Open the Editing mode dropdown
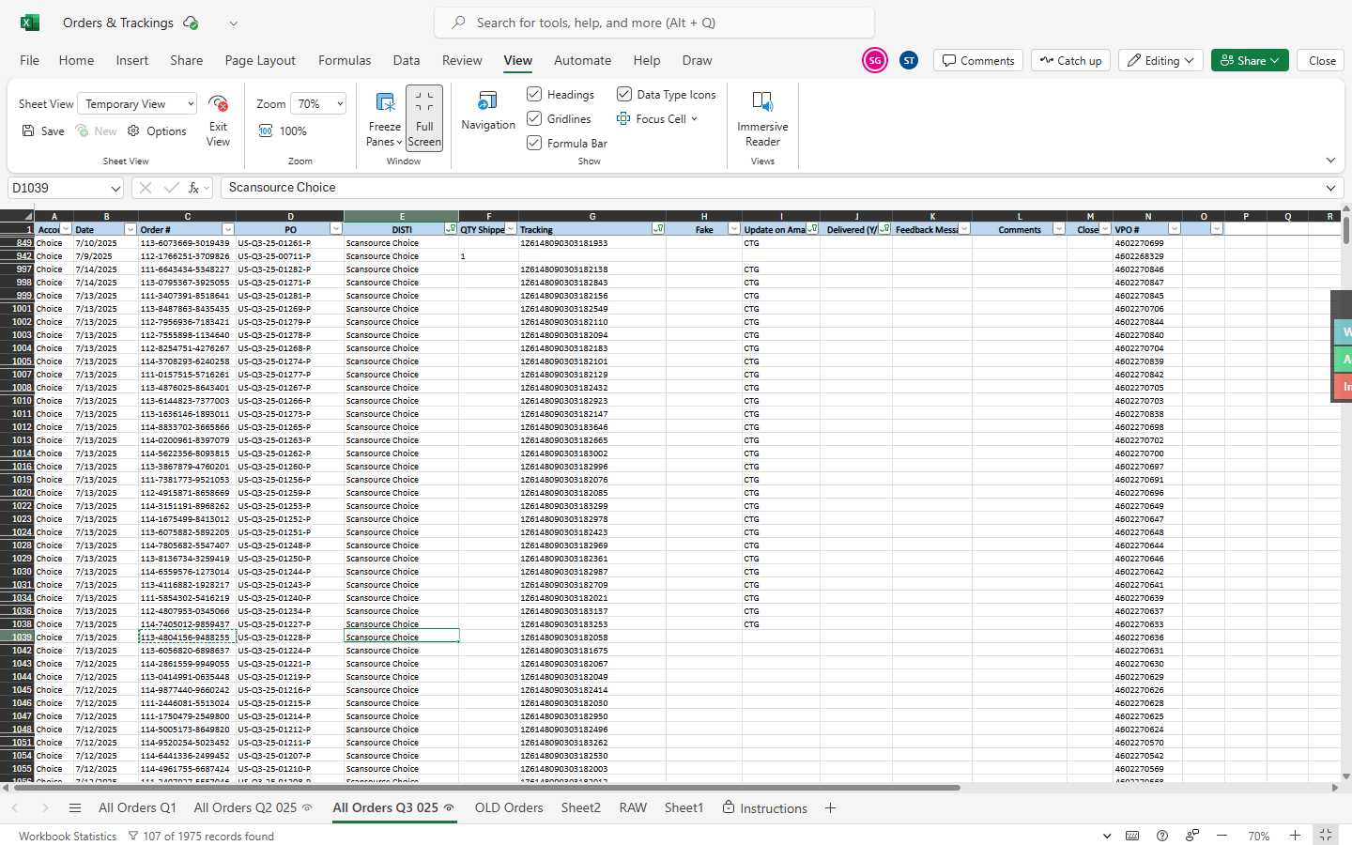The width and height of the screenshot is (1352, 845). click(1161, 60)
